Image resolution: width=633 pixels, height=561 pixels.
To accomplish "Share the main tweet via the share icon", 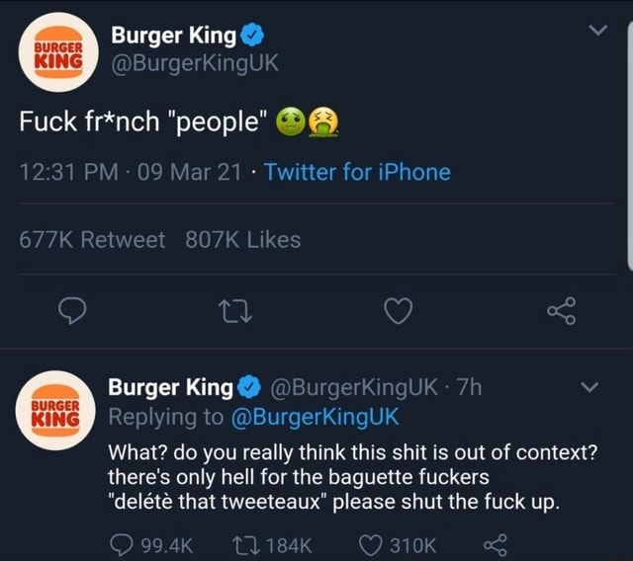I will tap(562, 311).
